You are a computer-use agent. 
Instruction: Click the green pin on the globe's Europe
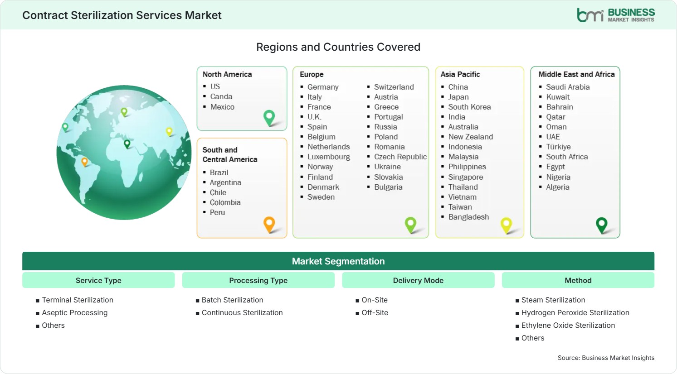coord(124,112)
